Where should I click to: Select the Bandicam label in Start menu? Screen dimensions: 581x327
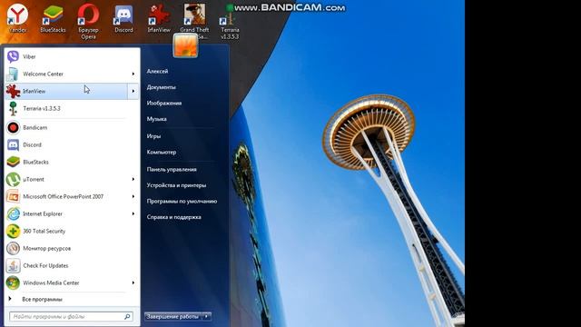[x=35, y=127]
